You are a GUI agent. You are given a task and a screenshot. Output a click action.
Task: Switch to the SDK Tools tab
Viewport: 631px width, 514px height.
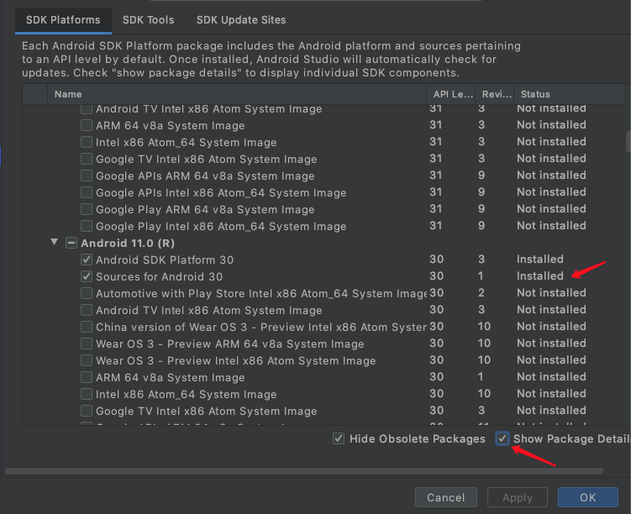pos(148,19)
